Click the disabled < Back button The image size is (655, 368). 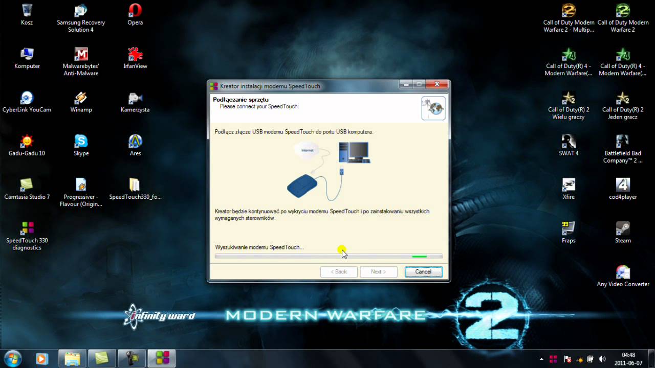[x=339, y=272]
